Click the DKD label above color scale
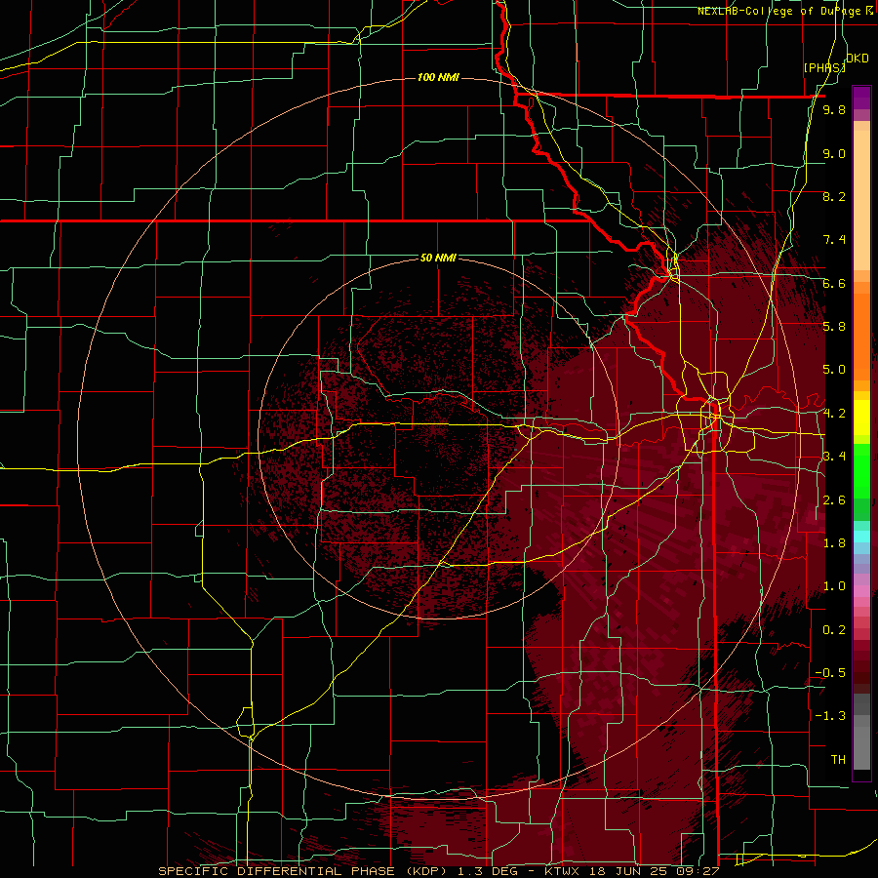Screen dimensions: 878x878 coord(858,59)
